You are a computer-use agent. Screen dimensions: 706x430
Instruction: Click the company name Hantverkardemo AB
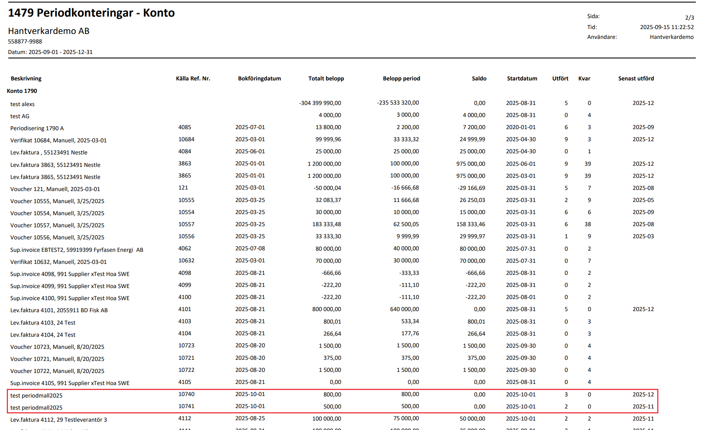49,31
